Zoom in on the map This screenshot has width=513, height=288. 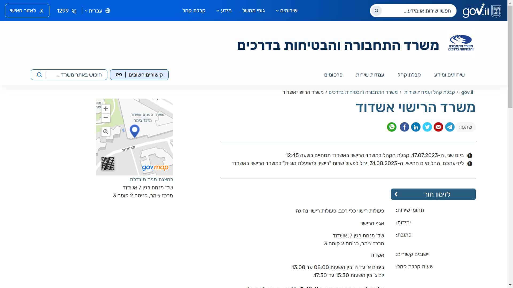106,109
